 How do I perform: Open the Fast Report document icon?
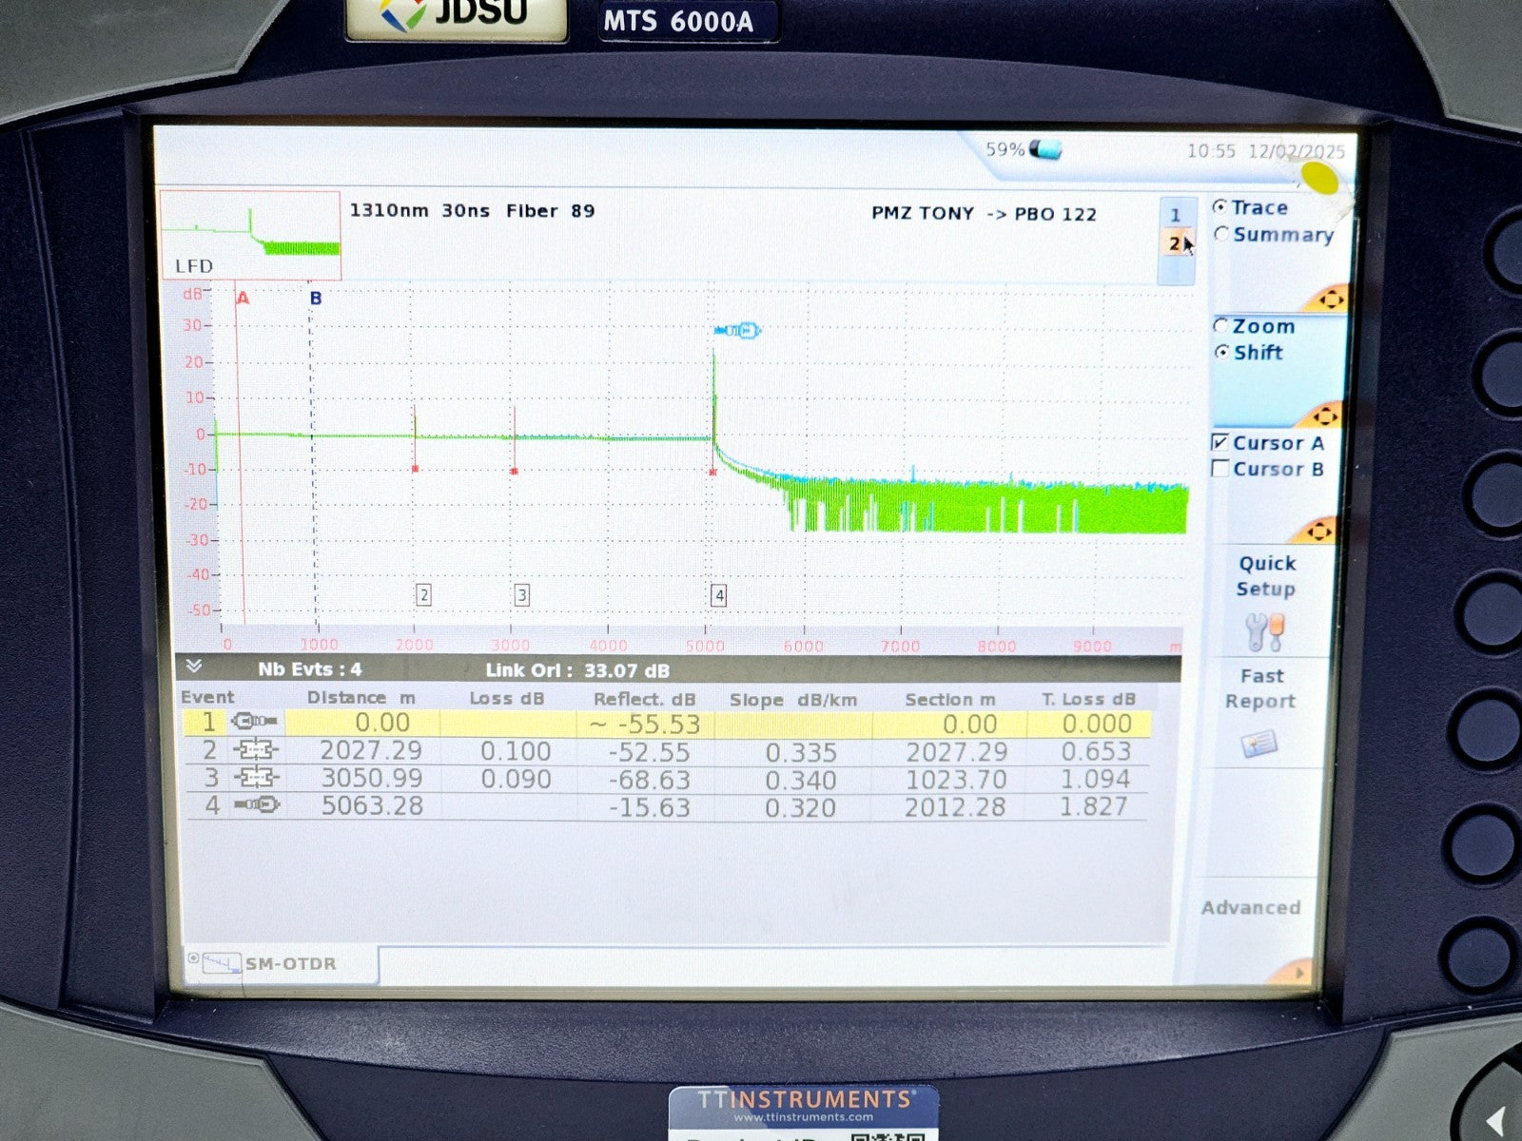[1259, 744]
